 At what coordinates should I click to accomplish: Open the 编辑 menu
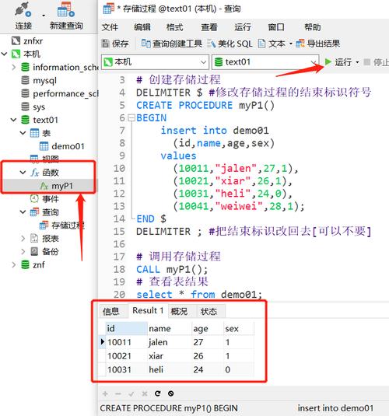tap(142, 27)
